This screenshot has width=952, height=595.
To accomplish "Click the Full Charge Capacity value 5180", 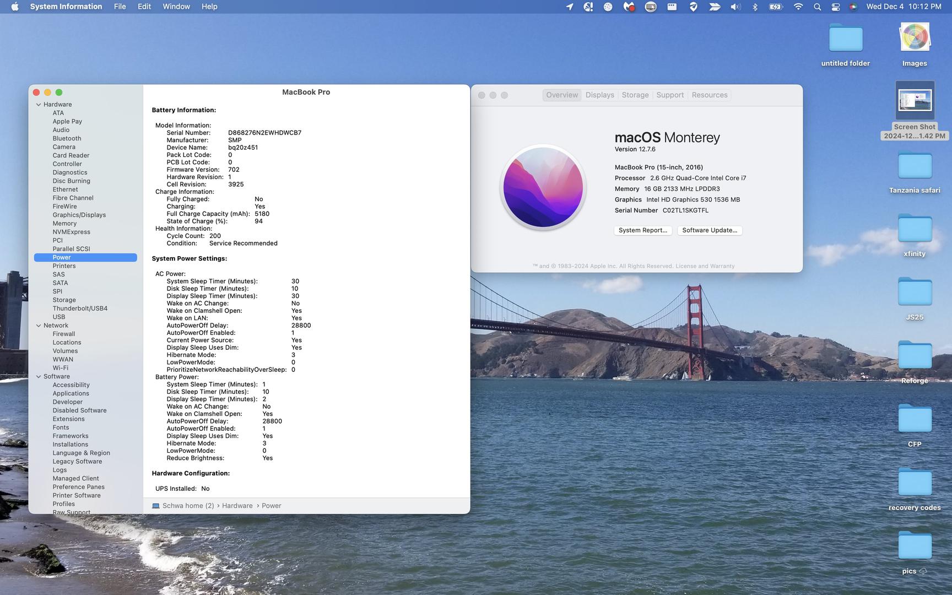I will pyautogui.click(x=262, y=214).
